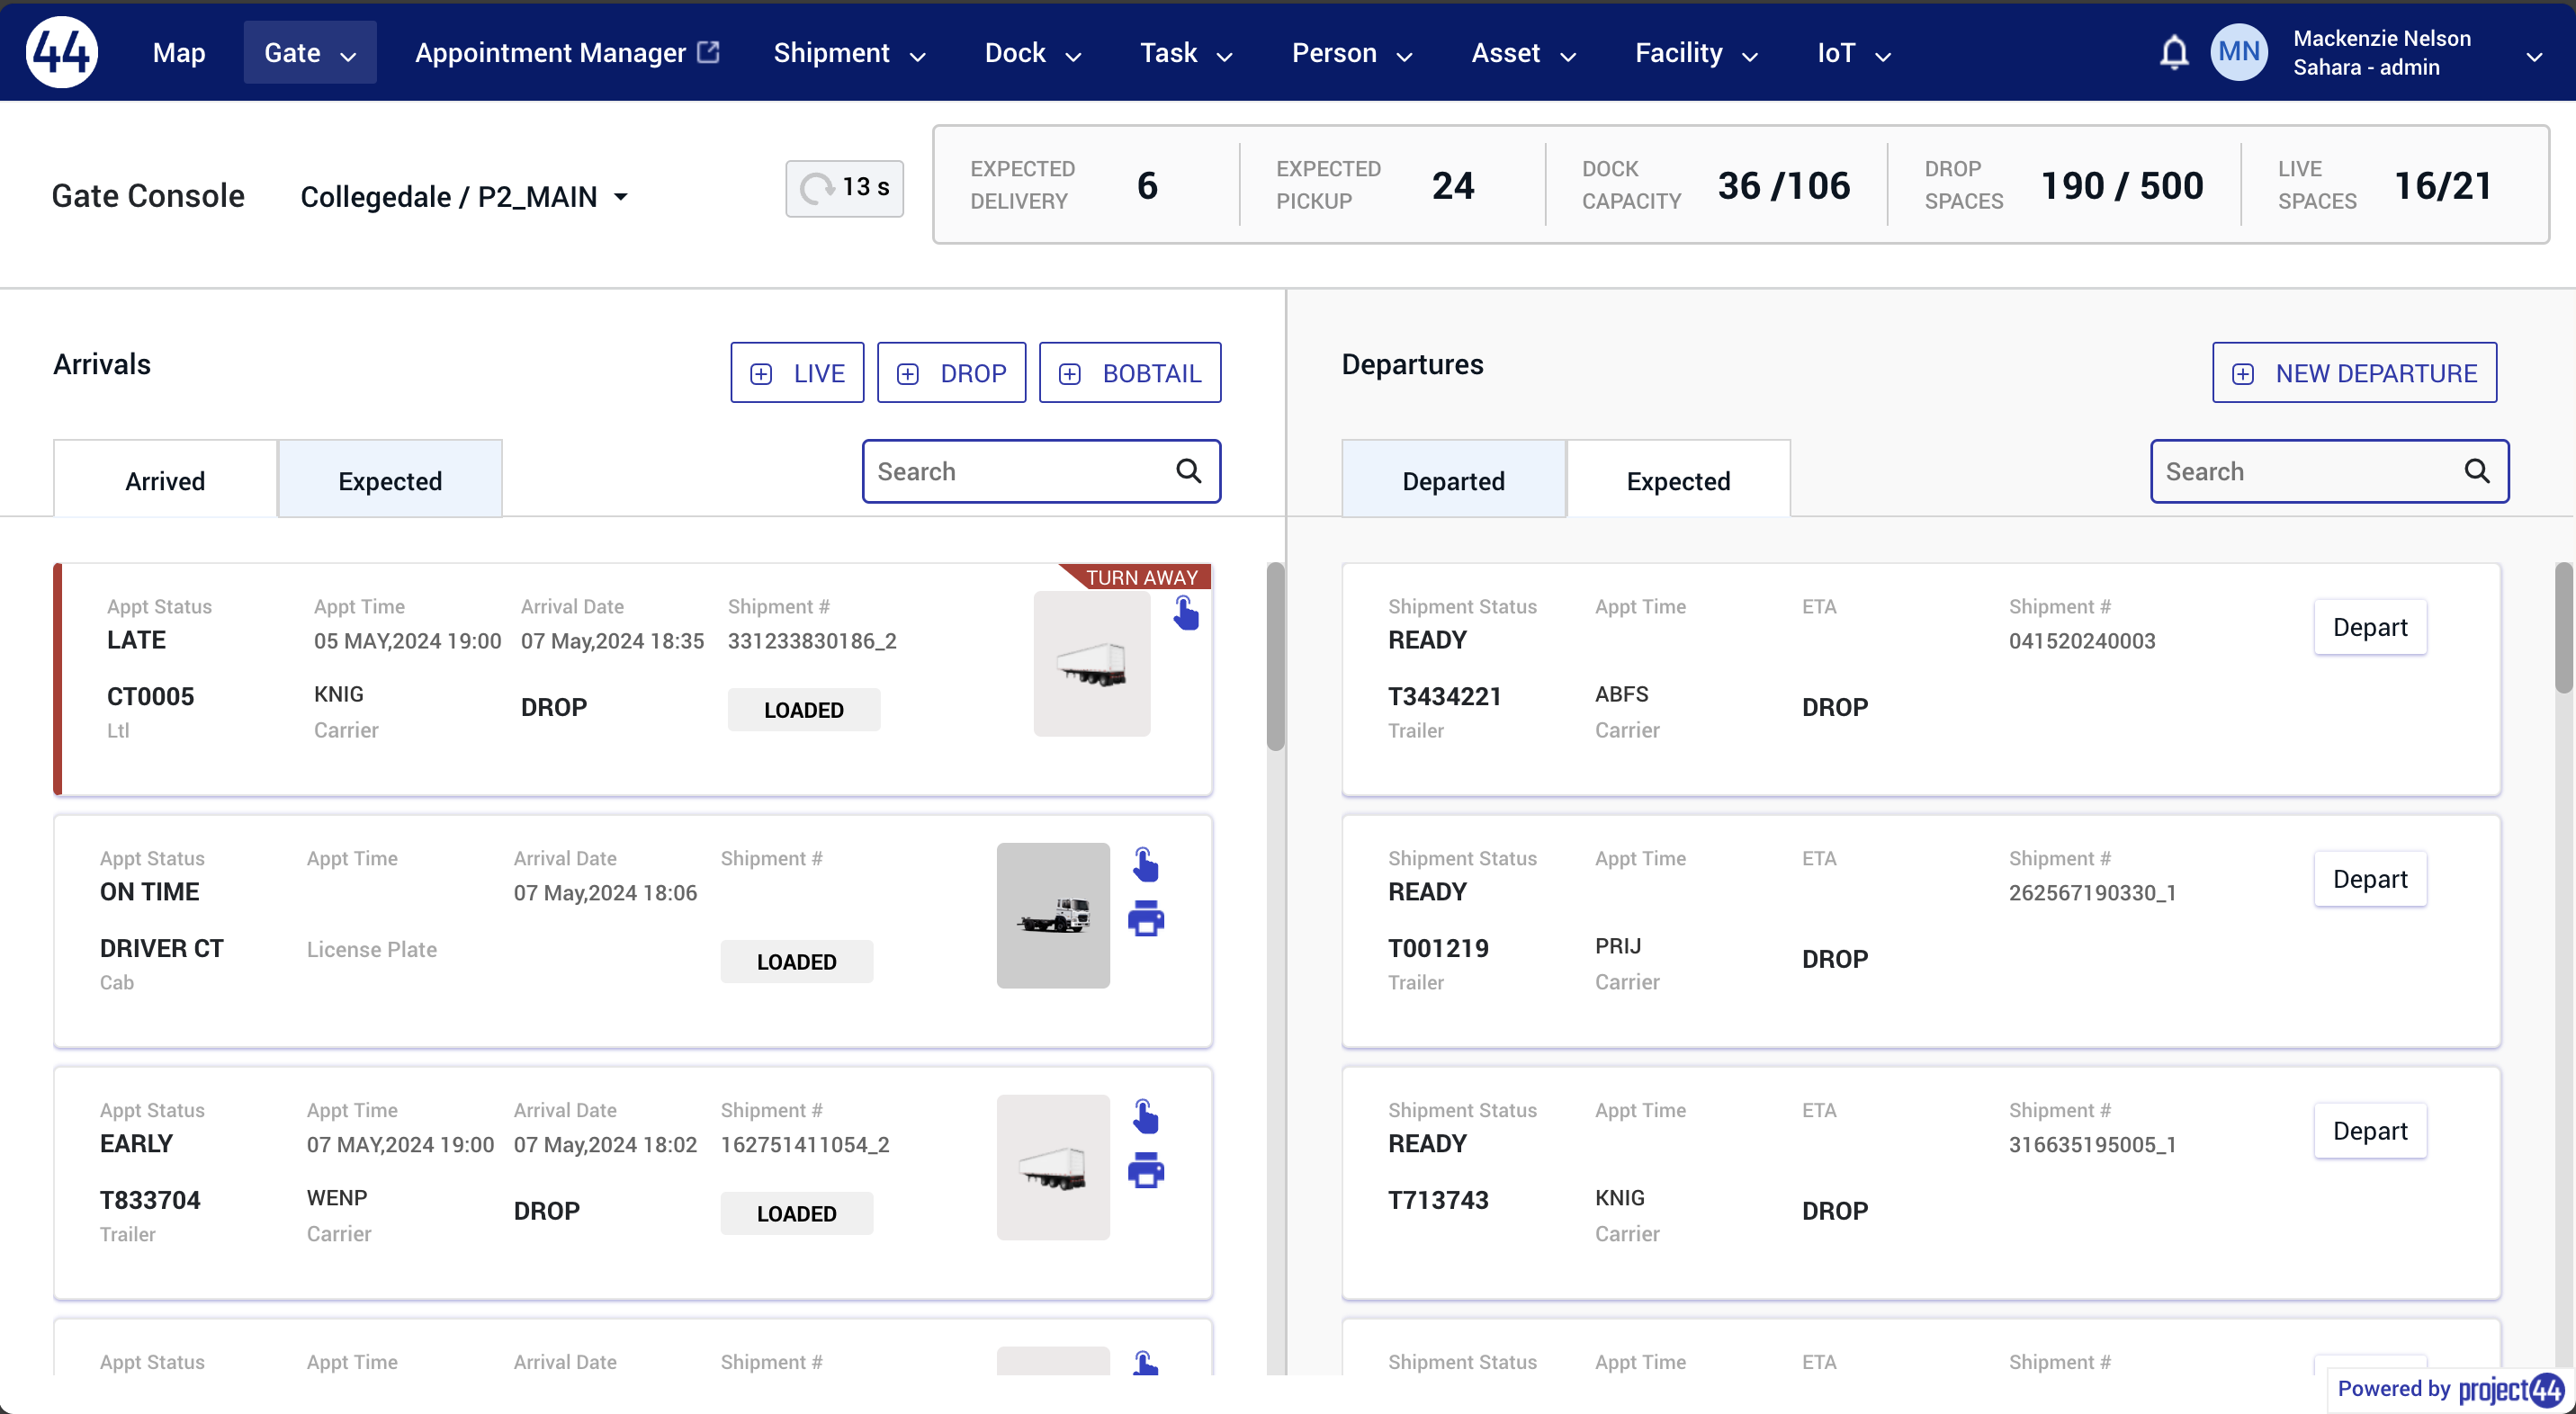Screen dimensions: 2576x1414
Task: Click the Live Spaces value 16/21
Action: click(2443, 186)
